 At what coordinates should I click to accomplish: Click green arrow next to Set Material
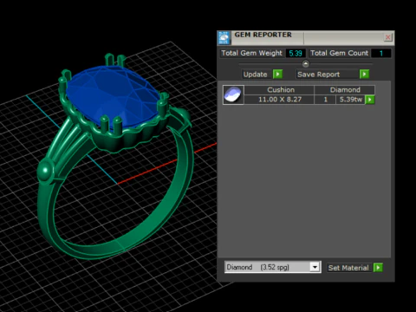tap(378, 268)
